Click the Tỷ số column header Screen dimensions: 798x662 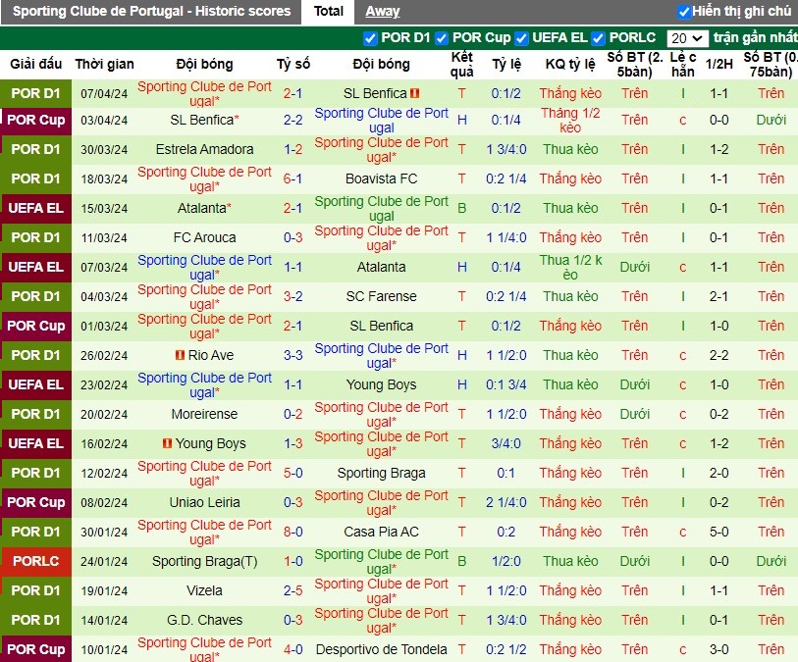293,64
